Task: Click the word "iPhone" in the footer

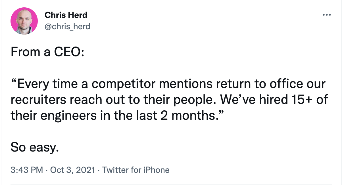Action: point(156,170)
